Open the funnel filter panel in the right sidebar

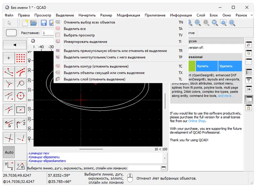click(x=249, y=80)
